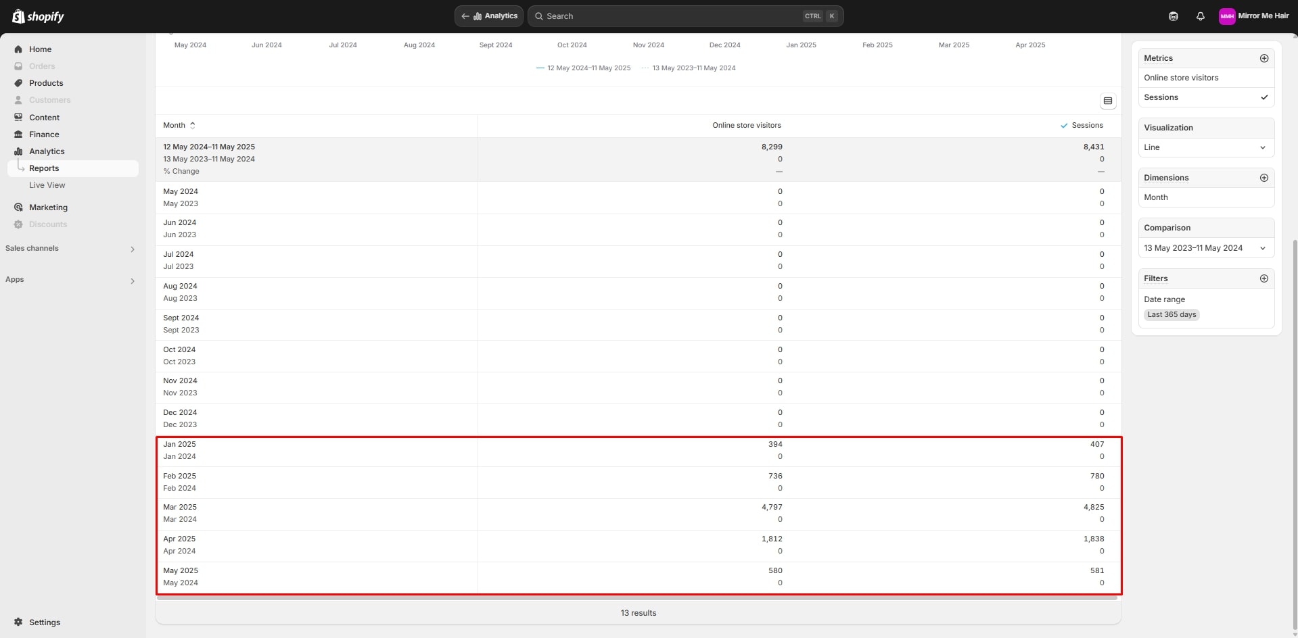Enable the Online store visitors metric
Viewport: 1298px width, 638px height.
click(1181, 78)
